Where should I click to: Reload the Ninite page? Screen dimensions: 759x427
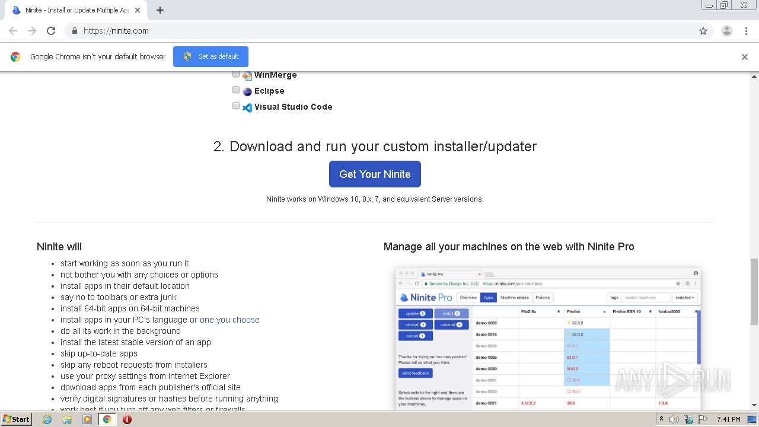pos(51,31)
